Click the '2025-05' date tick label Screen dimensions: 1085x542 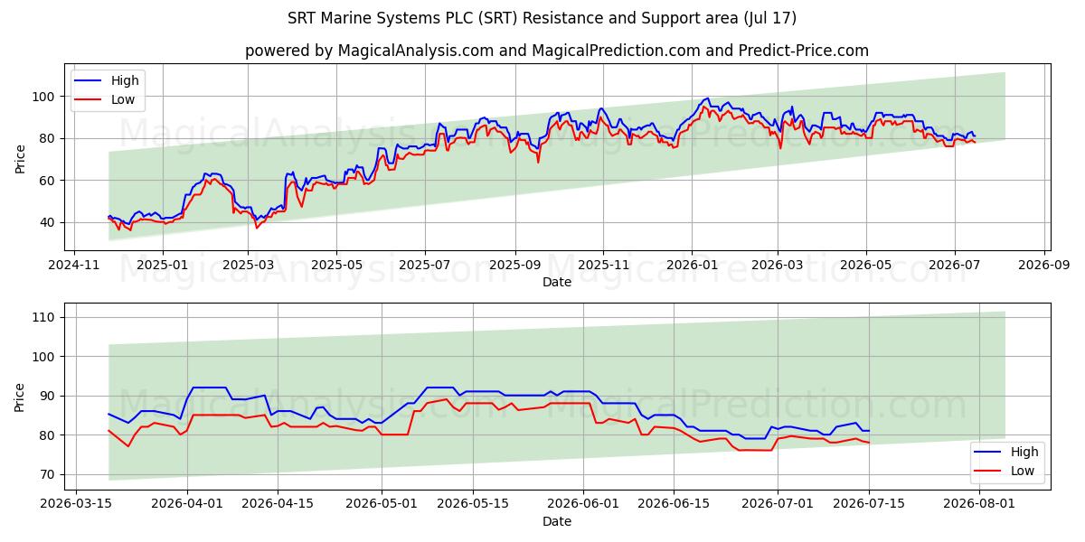point(337,266)
